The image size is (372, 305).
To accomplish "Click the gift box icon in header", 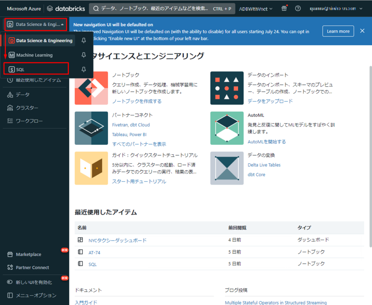I will coord(284,8).
